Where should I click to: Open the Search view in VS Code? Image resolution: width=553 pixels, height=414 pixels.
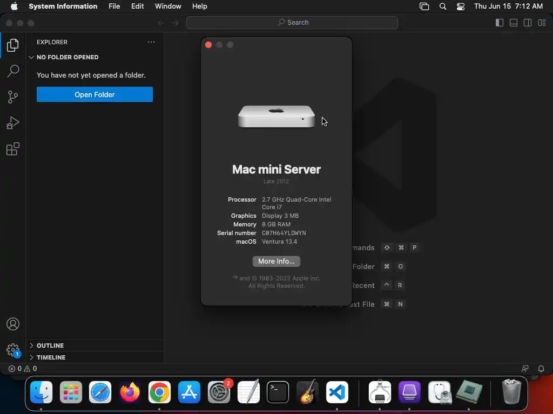pyautogui.click(x=13, y=71)
